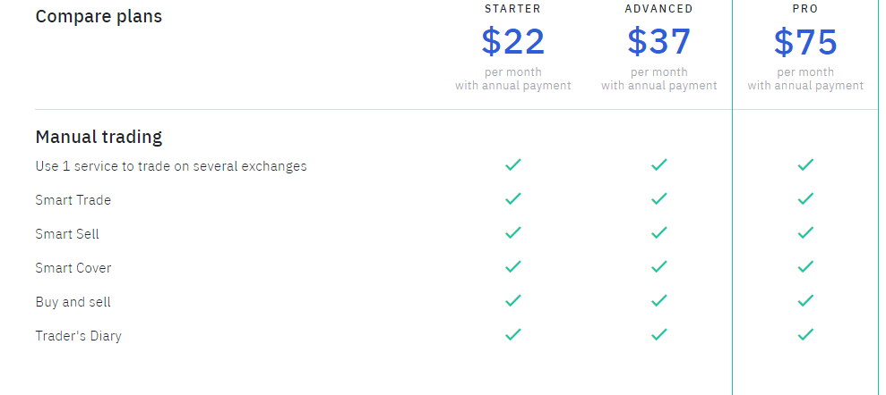Click the $75 Pro price

[x=805, y=42]
